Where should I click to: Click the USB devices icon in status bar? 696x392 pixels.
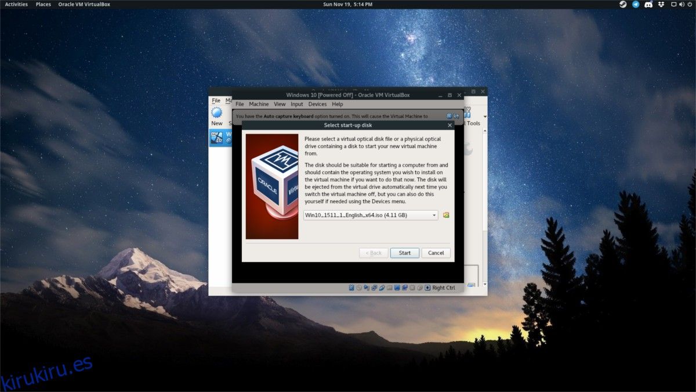click(x=382, y=287)
